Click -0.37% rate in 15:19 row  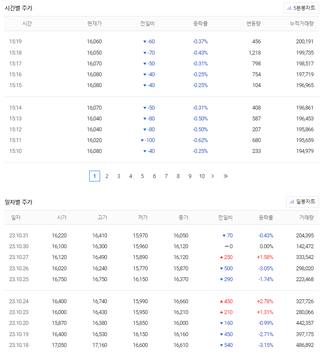200,42
